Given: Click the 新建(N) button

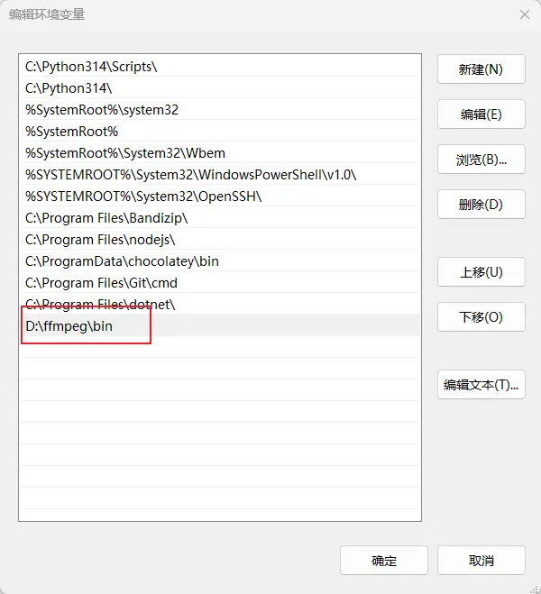Looking at the screenshot, I should click(481, 69).
